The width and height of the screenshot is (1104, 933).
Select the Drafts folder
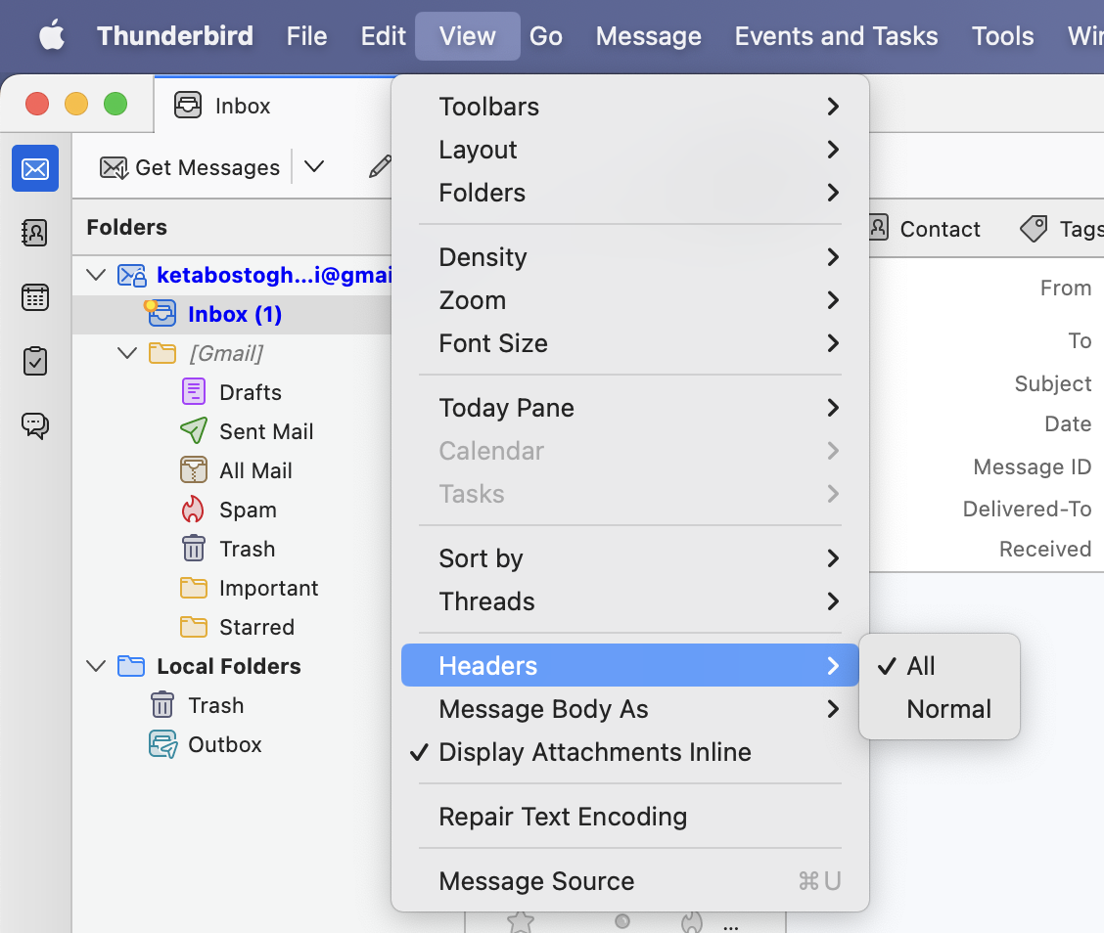[252, 391]
